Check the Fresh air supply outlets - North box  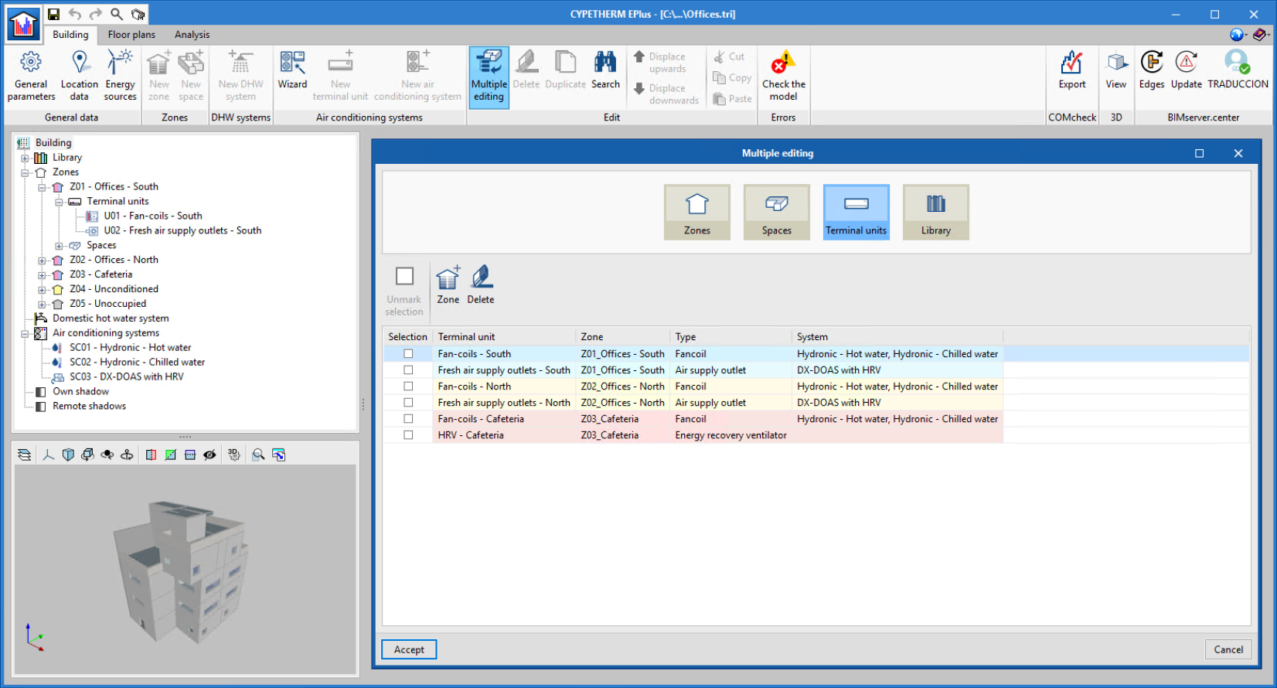click(408, 403)
